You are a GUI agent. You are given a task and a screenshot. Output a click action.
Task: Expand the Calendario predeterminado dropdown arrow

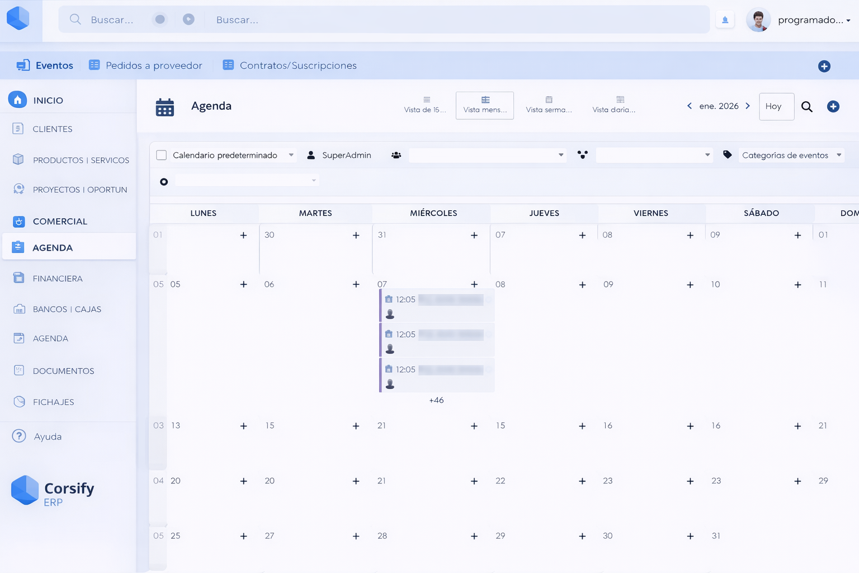pyautogui.click(x=291, y=155)
